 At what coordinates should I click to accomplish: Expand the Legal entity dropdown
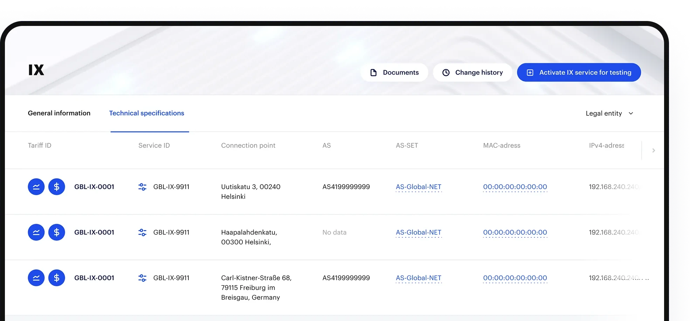click(609, 113)
